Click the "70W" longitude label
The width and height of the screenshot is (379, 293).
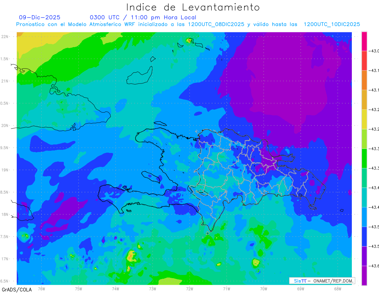pyautogui.click(x=264, y=289)
